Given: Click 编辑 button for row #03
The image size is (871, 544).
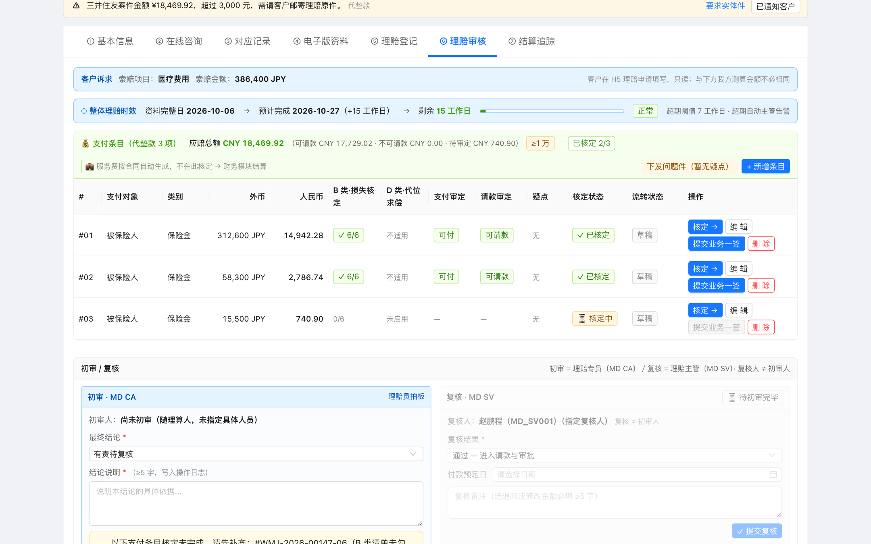Looking at the screenshot, I should click(x=739, y=310).
